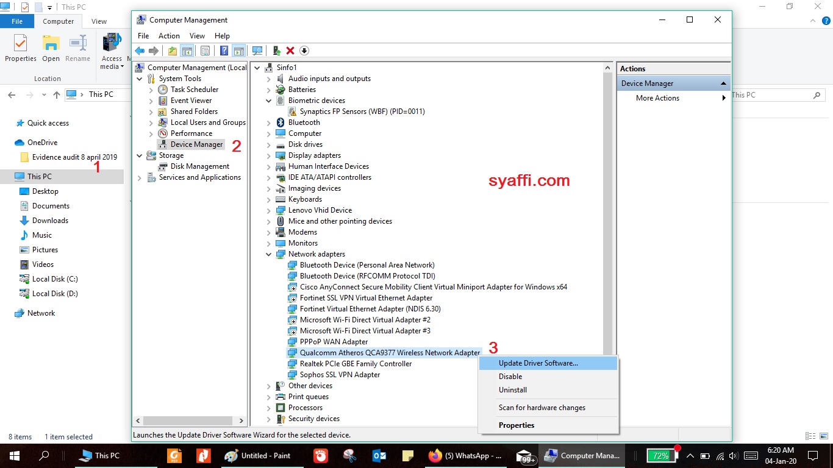Choose Scan for hardware changes in context menu

tap(548, 408)
